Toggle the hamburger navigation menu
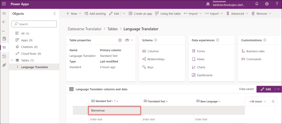 tap(4, 14)
